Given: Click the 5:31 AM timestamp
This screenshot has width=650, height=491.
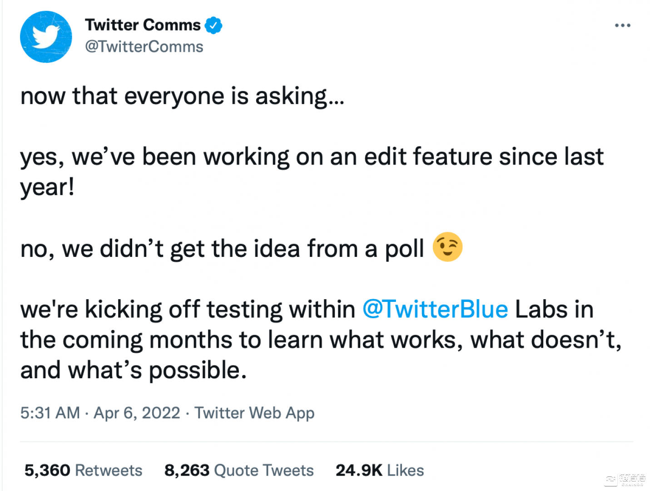Looking at the screenshot, I should tap(50, 413).
